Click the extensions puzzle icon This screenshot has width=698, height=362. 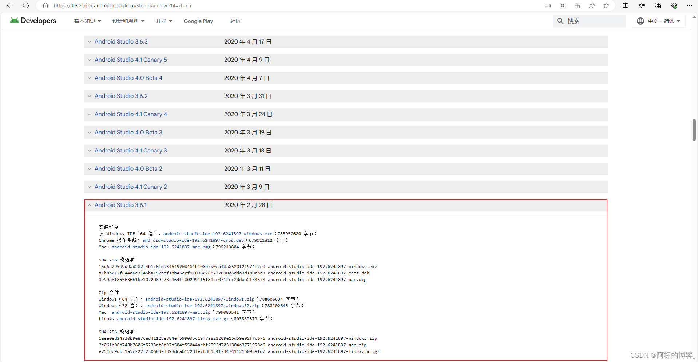tap(577, 5)
